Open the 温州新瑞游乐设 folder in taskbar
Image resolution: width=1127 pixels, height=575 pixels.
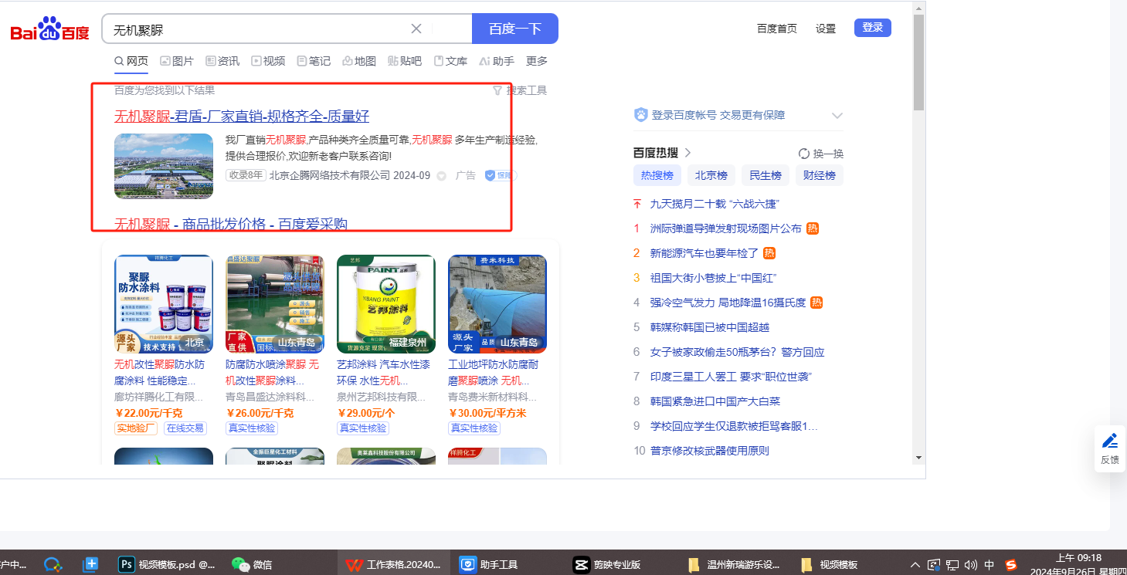coord(734,564)
